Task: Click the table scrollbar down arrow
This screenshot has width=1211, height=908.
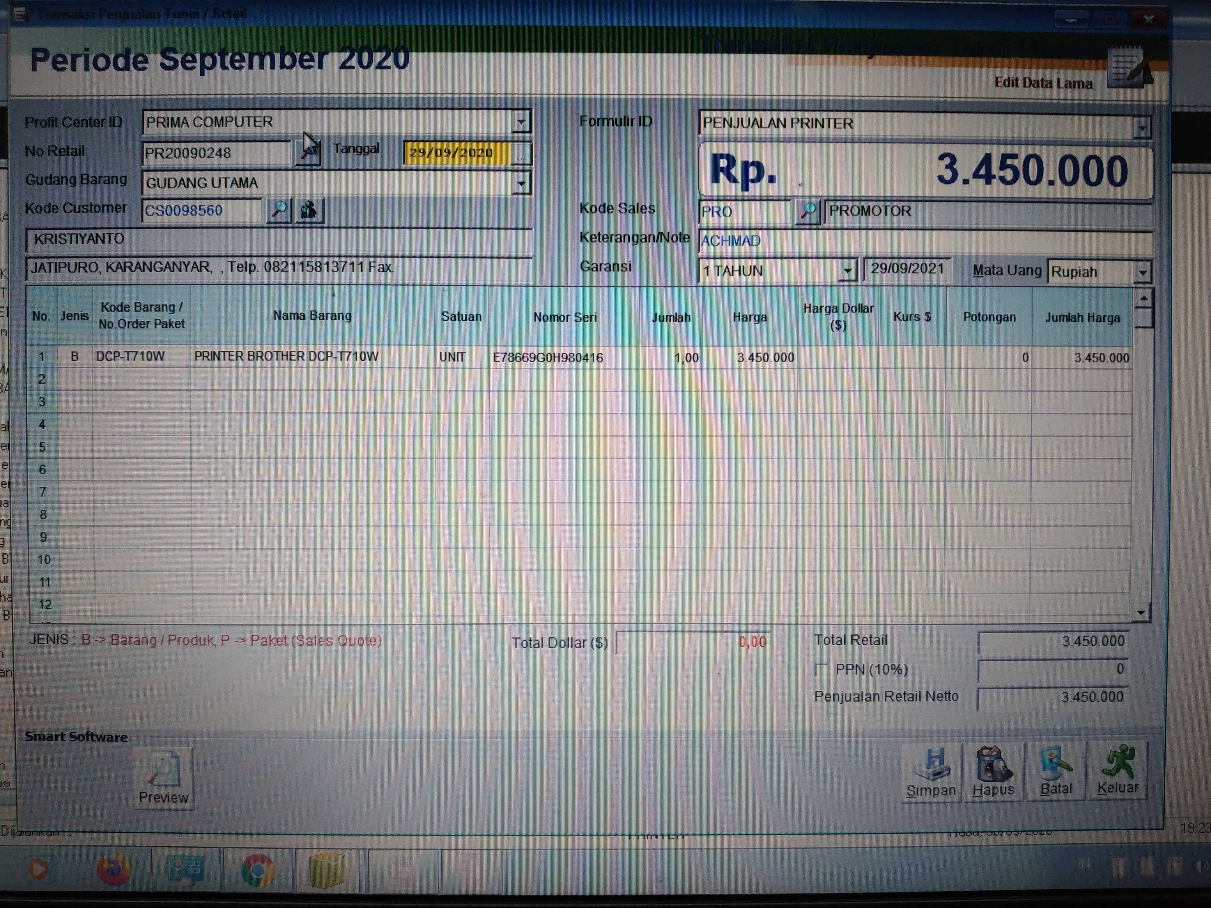Action: tap(1140, 612)
